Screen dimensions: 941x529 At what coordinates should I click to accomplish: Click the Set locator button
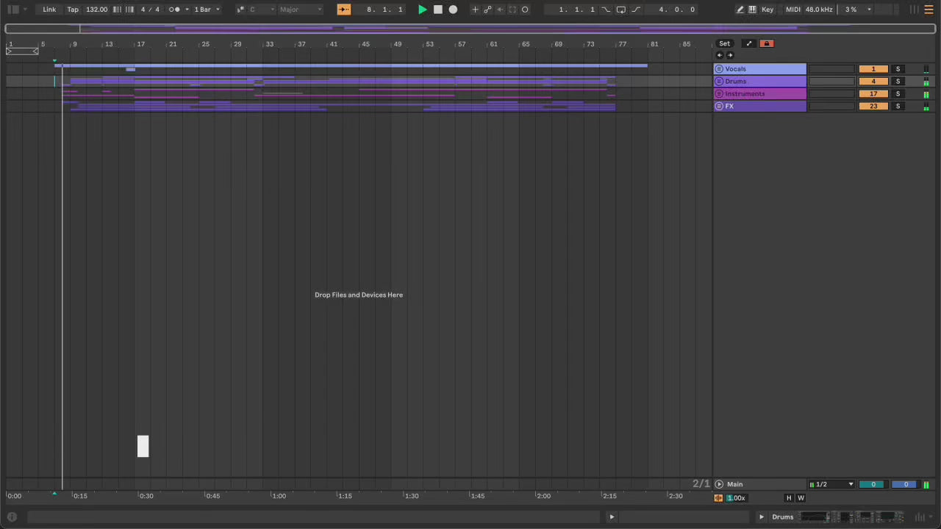point(724,43)
